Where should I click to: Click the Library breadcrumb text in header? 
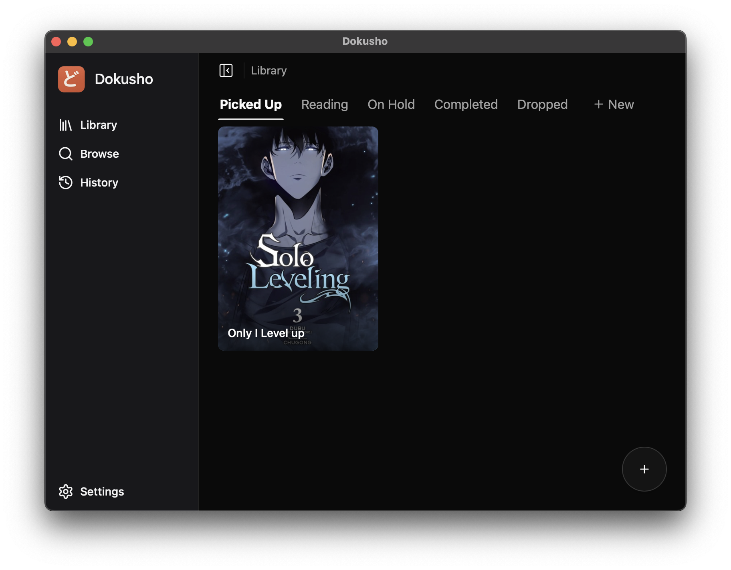coord(269,70)
